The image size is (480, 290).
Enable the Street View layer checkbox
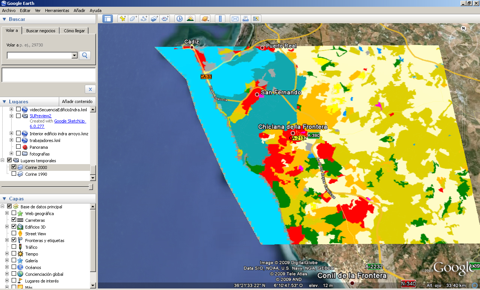tap(14, 233)
